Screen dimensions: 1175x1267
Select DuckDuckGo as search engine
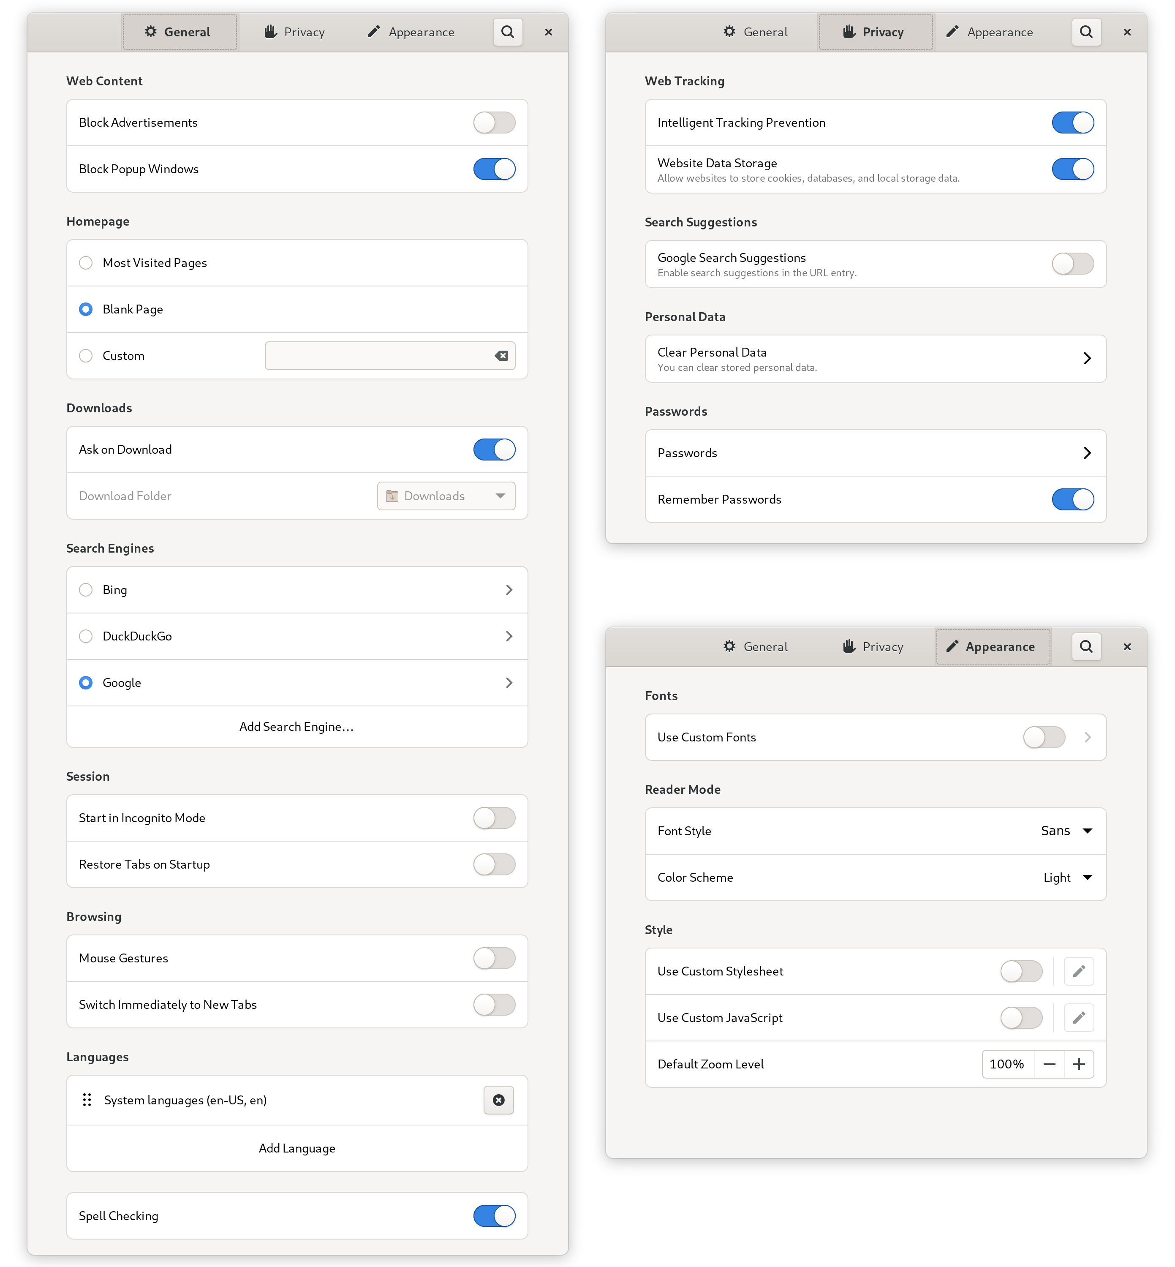[x=86, y=636]
